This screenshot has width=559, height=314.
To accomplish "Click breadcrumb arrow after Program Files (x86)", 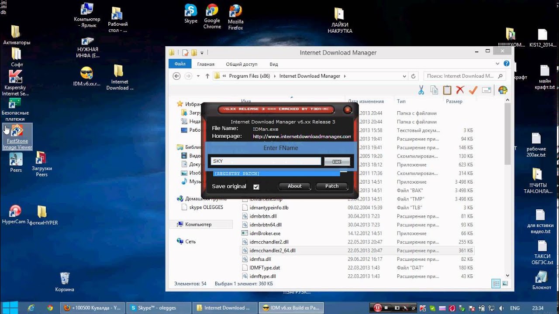I will 275,76.
